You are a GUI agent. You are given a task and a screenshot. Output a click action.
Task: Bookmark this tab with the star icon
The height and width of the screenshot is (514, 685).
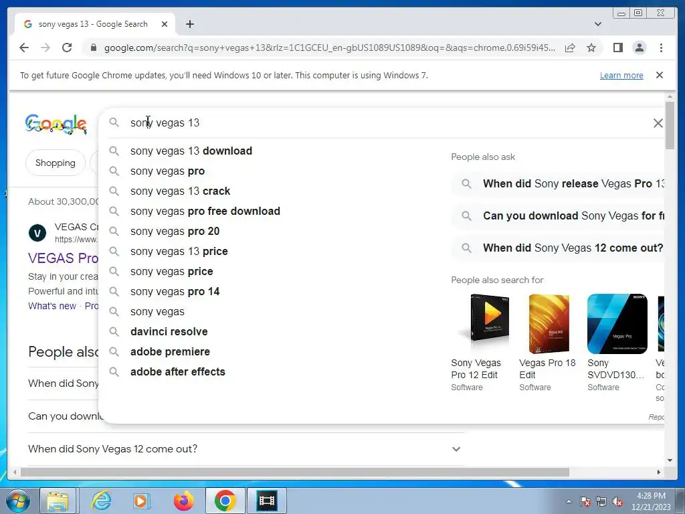pyautogui.click(x=591, y=48)
